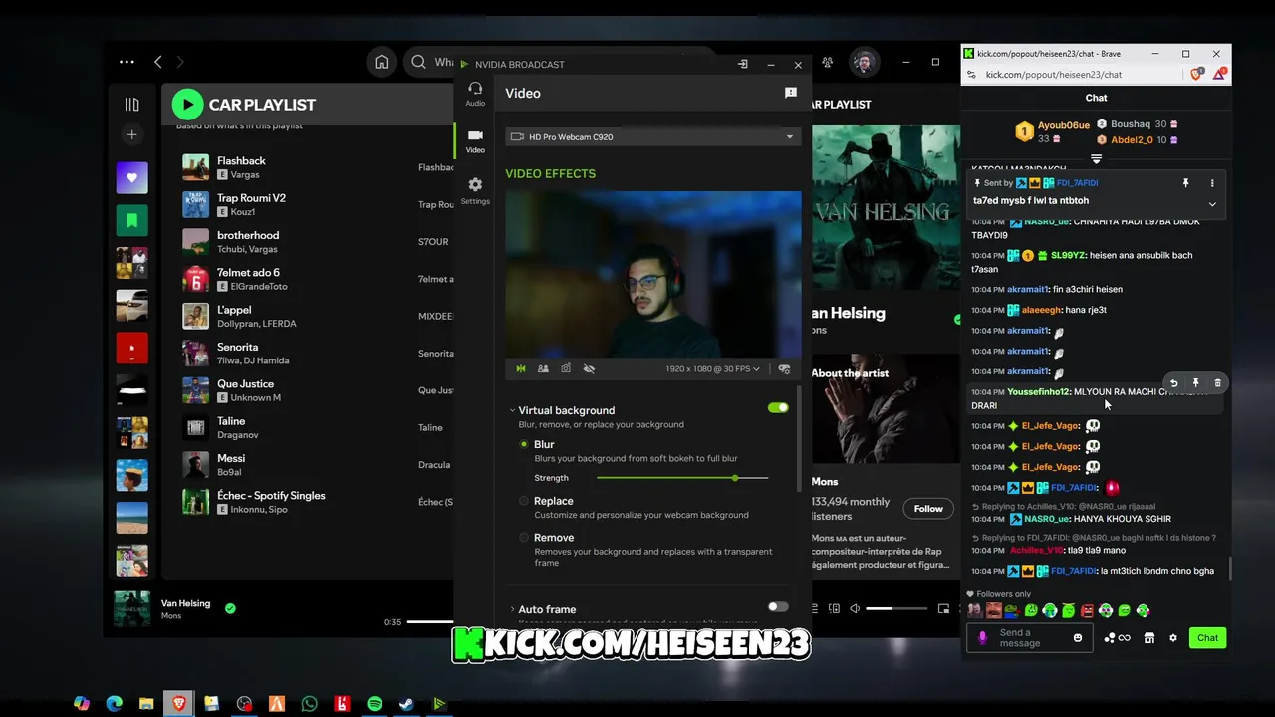
Task: Hide the preview with the crossed-eye icon
Action: (589, 368)
